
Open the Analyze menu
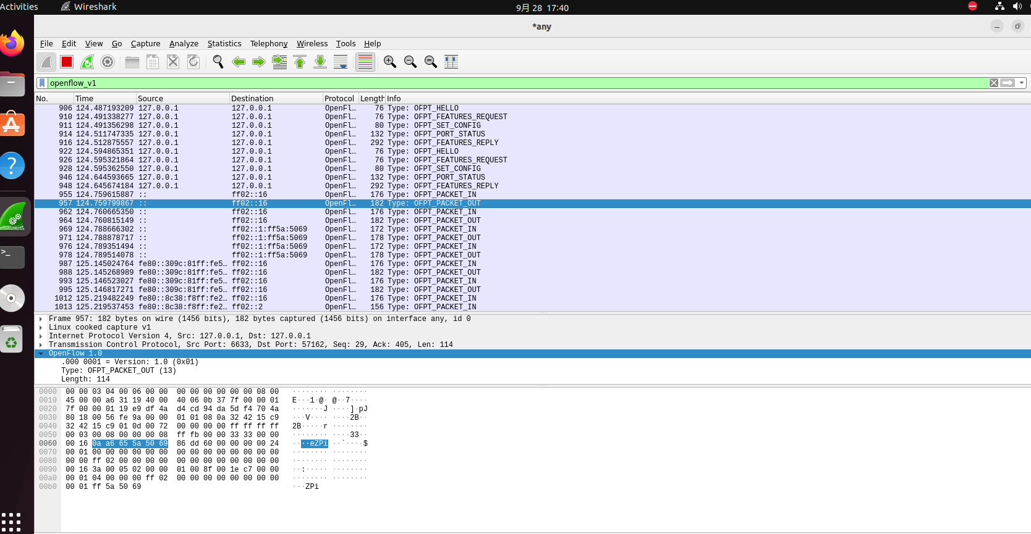coord(184,44)
